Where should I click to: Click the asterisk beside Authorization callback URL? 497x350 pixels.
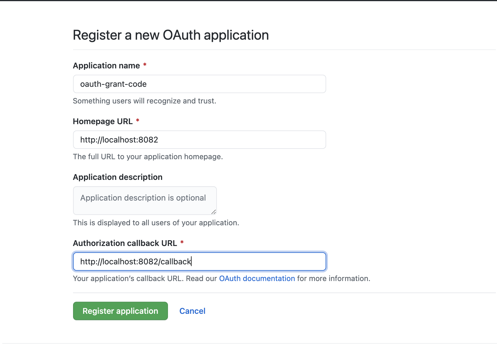tap(182, 243)
